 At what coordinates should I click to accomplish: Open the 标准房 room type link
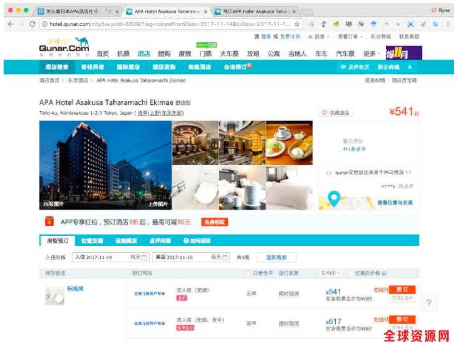[x=75, y=289]
